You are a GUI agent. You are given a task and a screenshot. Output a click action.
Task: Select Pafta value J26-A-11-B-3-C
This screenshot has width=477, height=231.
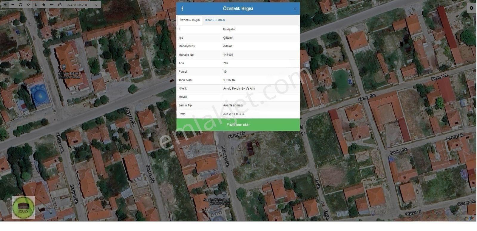[260, 114]
